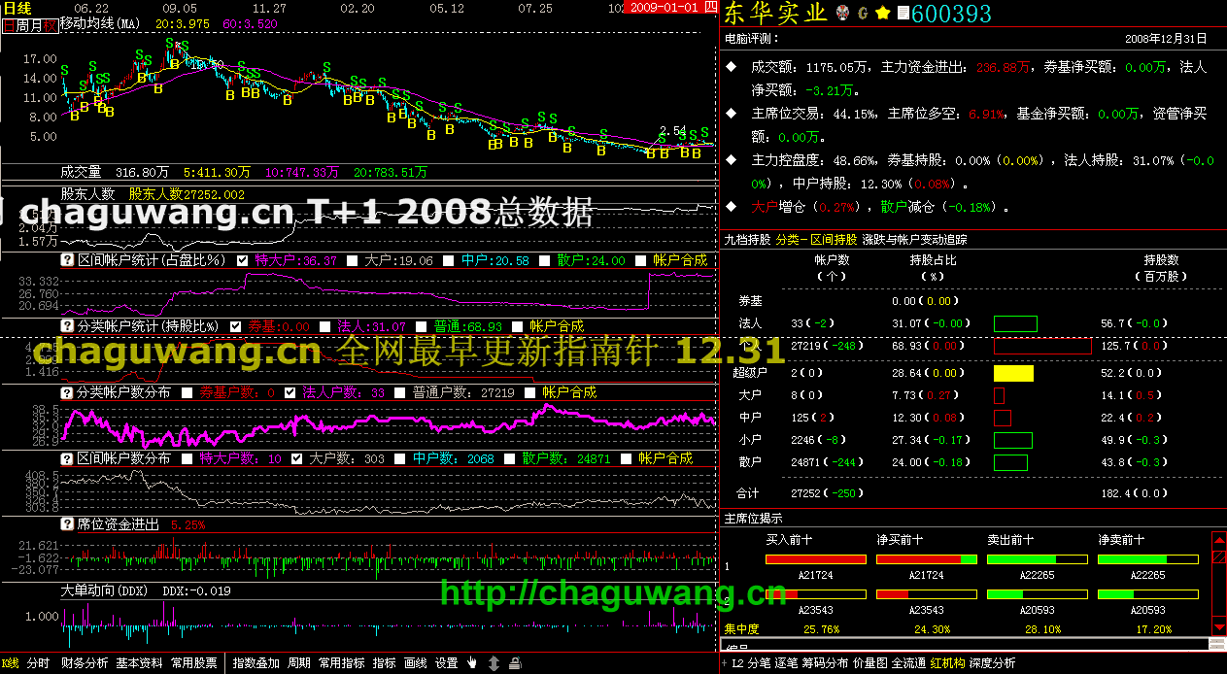Open the 常用指标 indicators menu
The height and width of the screenshot is (674, 1227).
point(341,663)
